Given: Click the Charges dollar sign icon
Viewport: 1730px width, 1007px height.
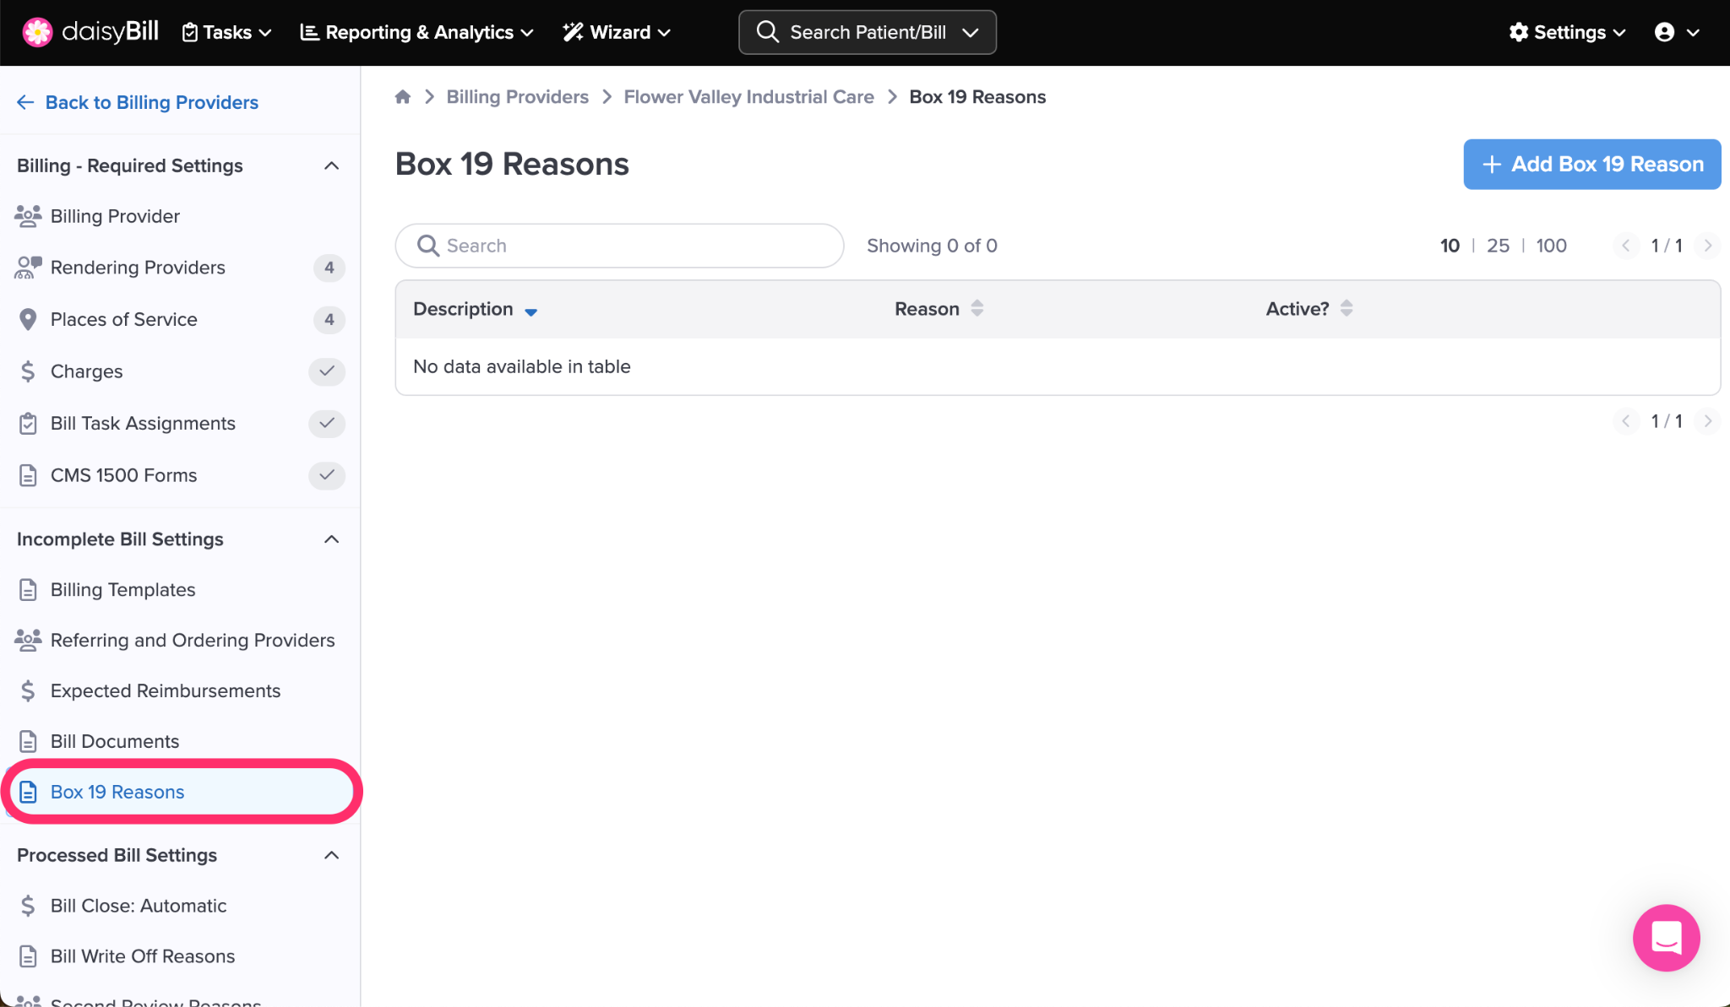Looking at the screenshot, I should click(28, 371).
